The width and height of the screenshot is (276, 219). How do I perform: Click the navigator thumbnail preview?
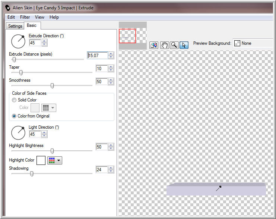133,36
